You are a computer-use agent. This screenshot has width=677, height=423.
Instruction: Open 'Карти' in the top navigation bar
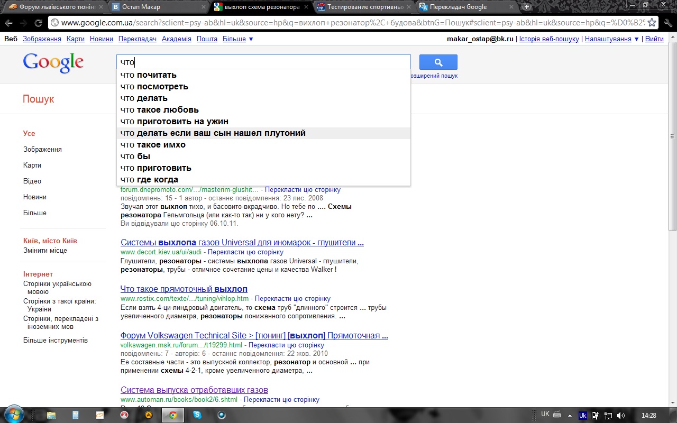pos(76,39)
